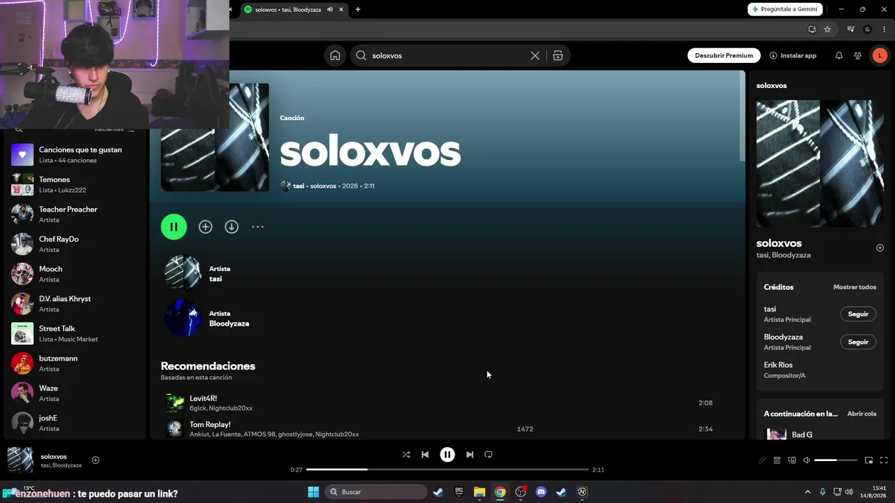
Task: Pause the song with the large green button
Action: coord(174,227)
